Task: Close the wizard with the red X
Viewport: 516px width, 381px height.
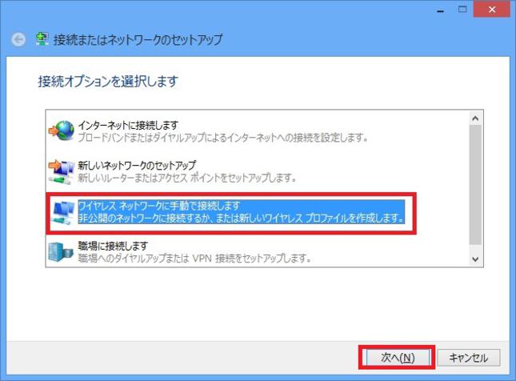Action: tap(494, 10)
